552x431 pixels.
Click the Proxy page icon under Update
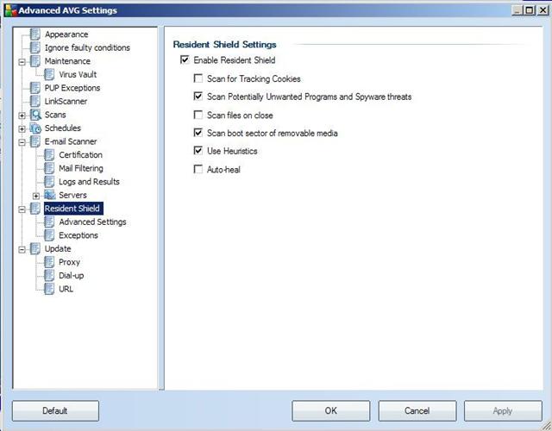pos(50,262)
